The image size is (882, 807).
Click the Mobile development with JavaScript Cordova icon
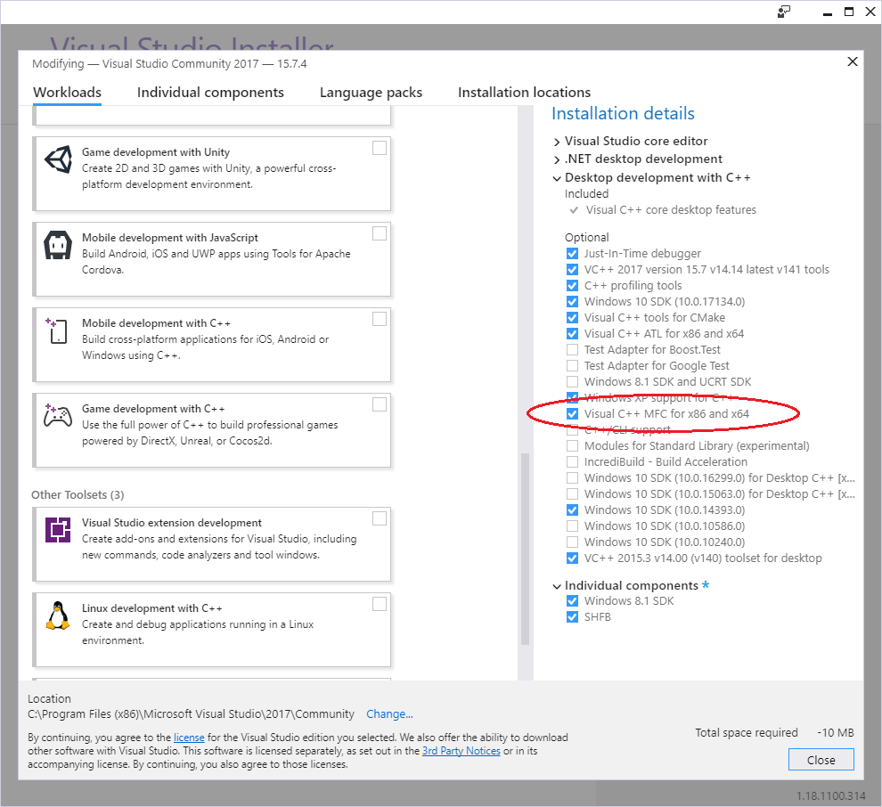coord(58,246)
